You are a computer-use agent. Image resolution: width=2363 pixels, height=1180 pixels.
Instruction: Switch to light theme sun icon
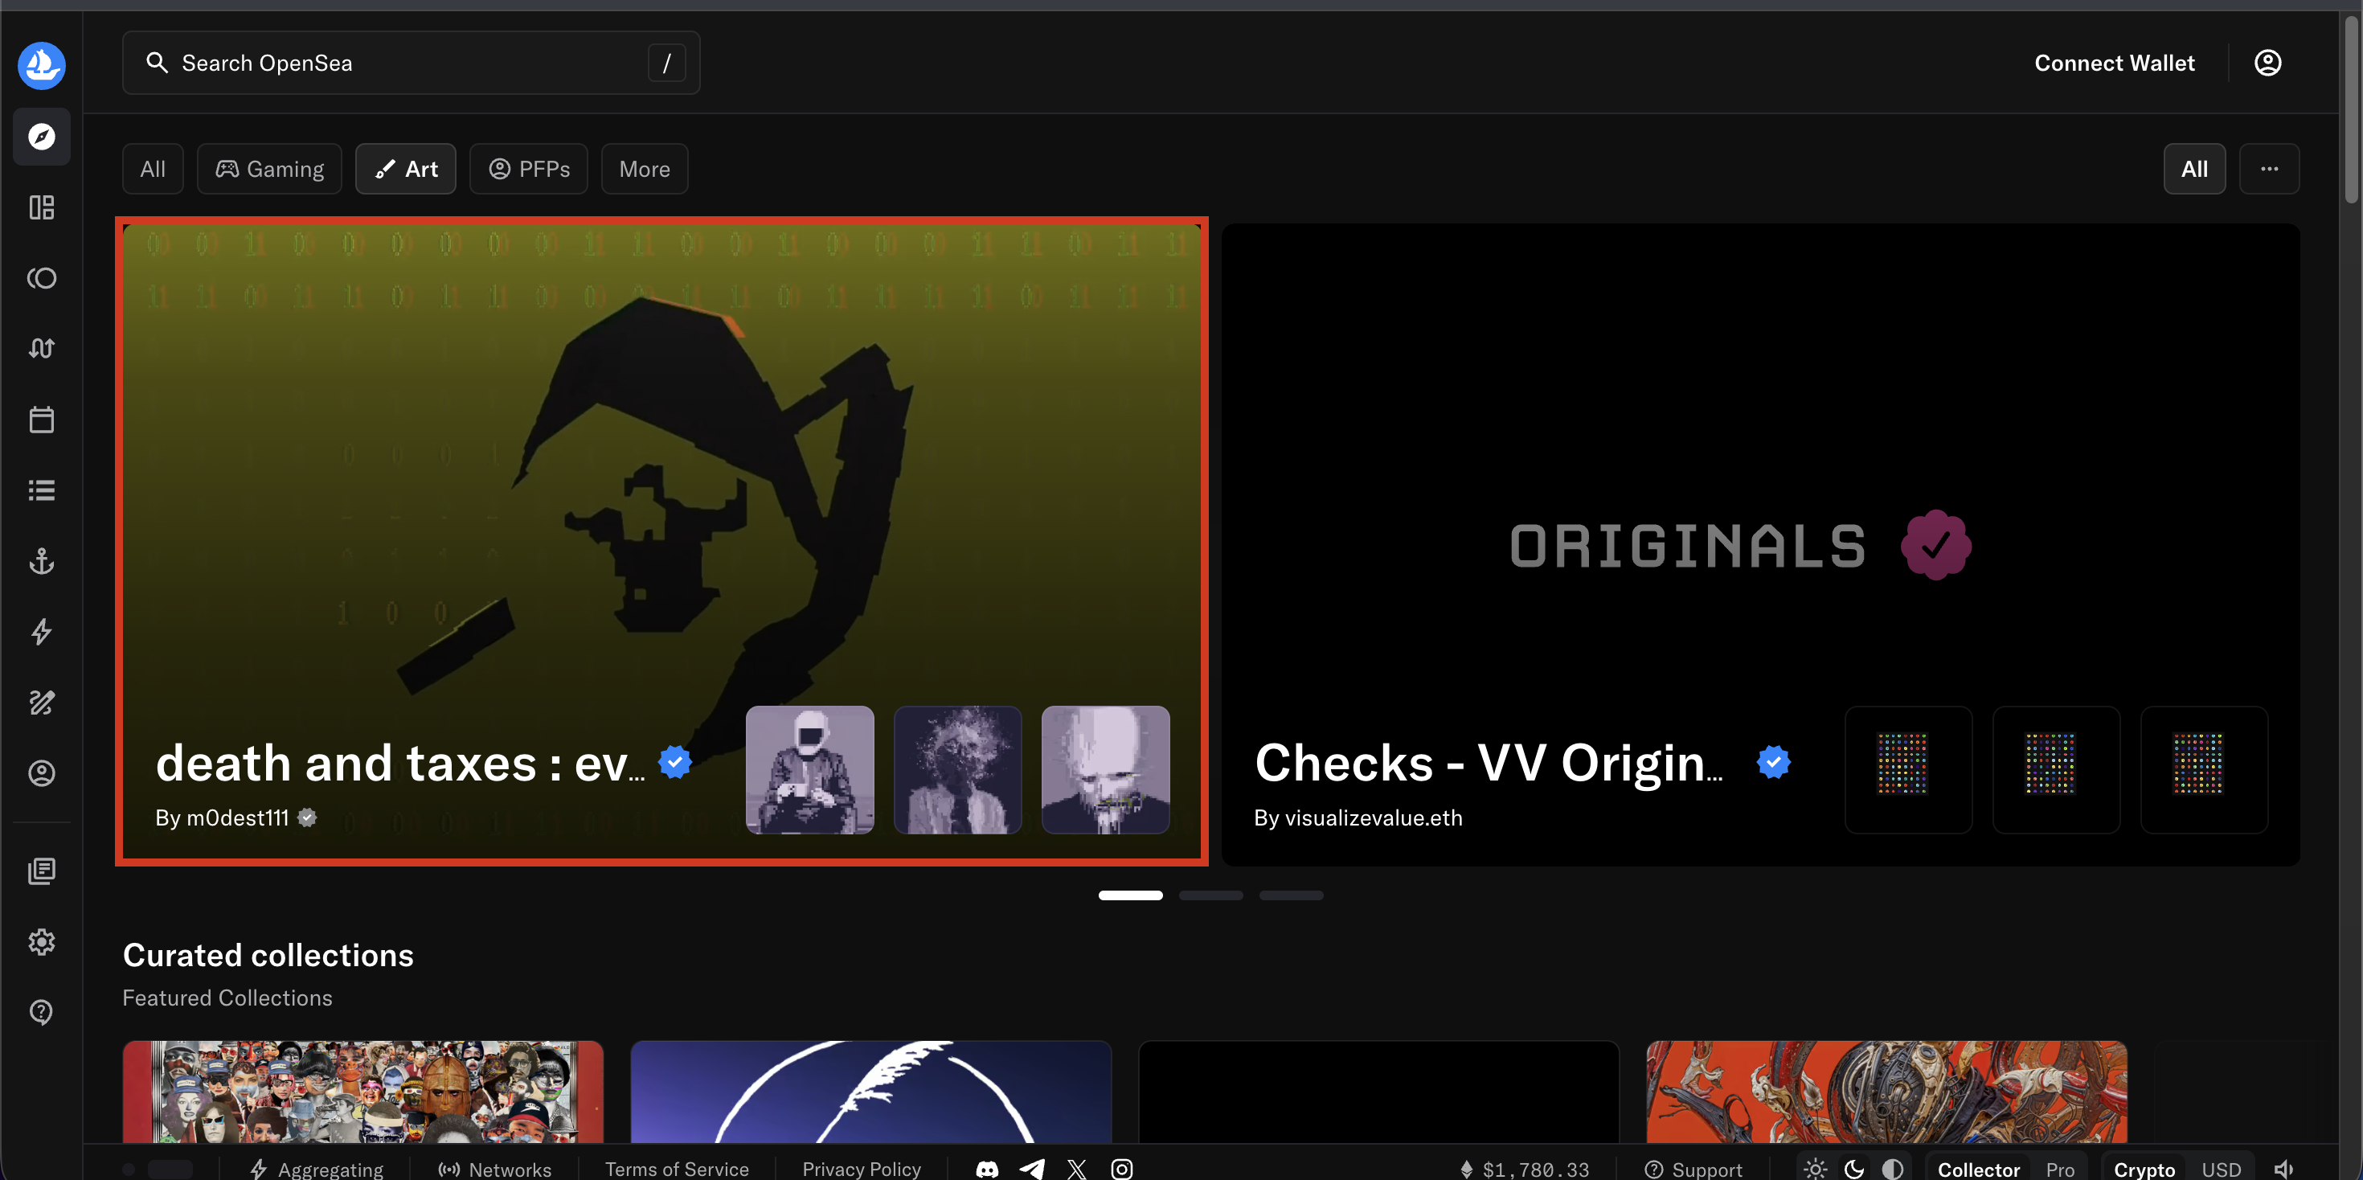1816,1169
